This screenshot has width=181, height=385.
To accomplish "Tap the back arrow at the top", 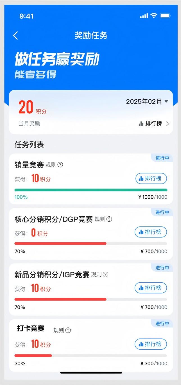I will tap(15, 36).
